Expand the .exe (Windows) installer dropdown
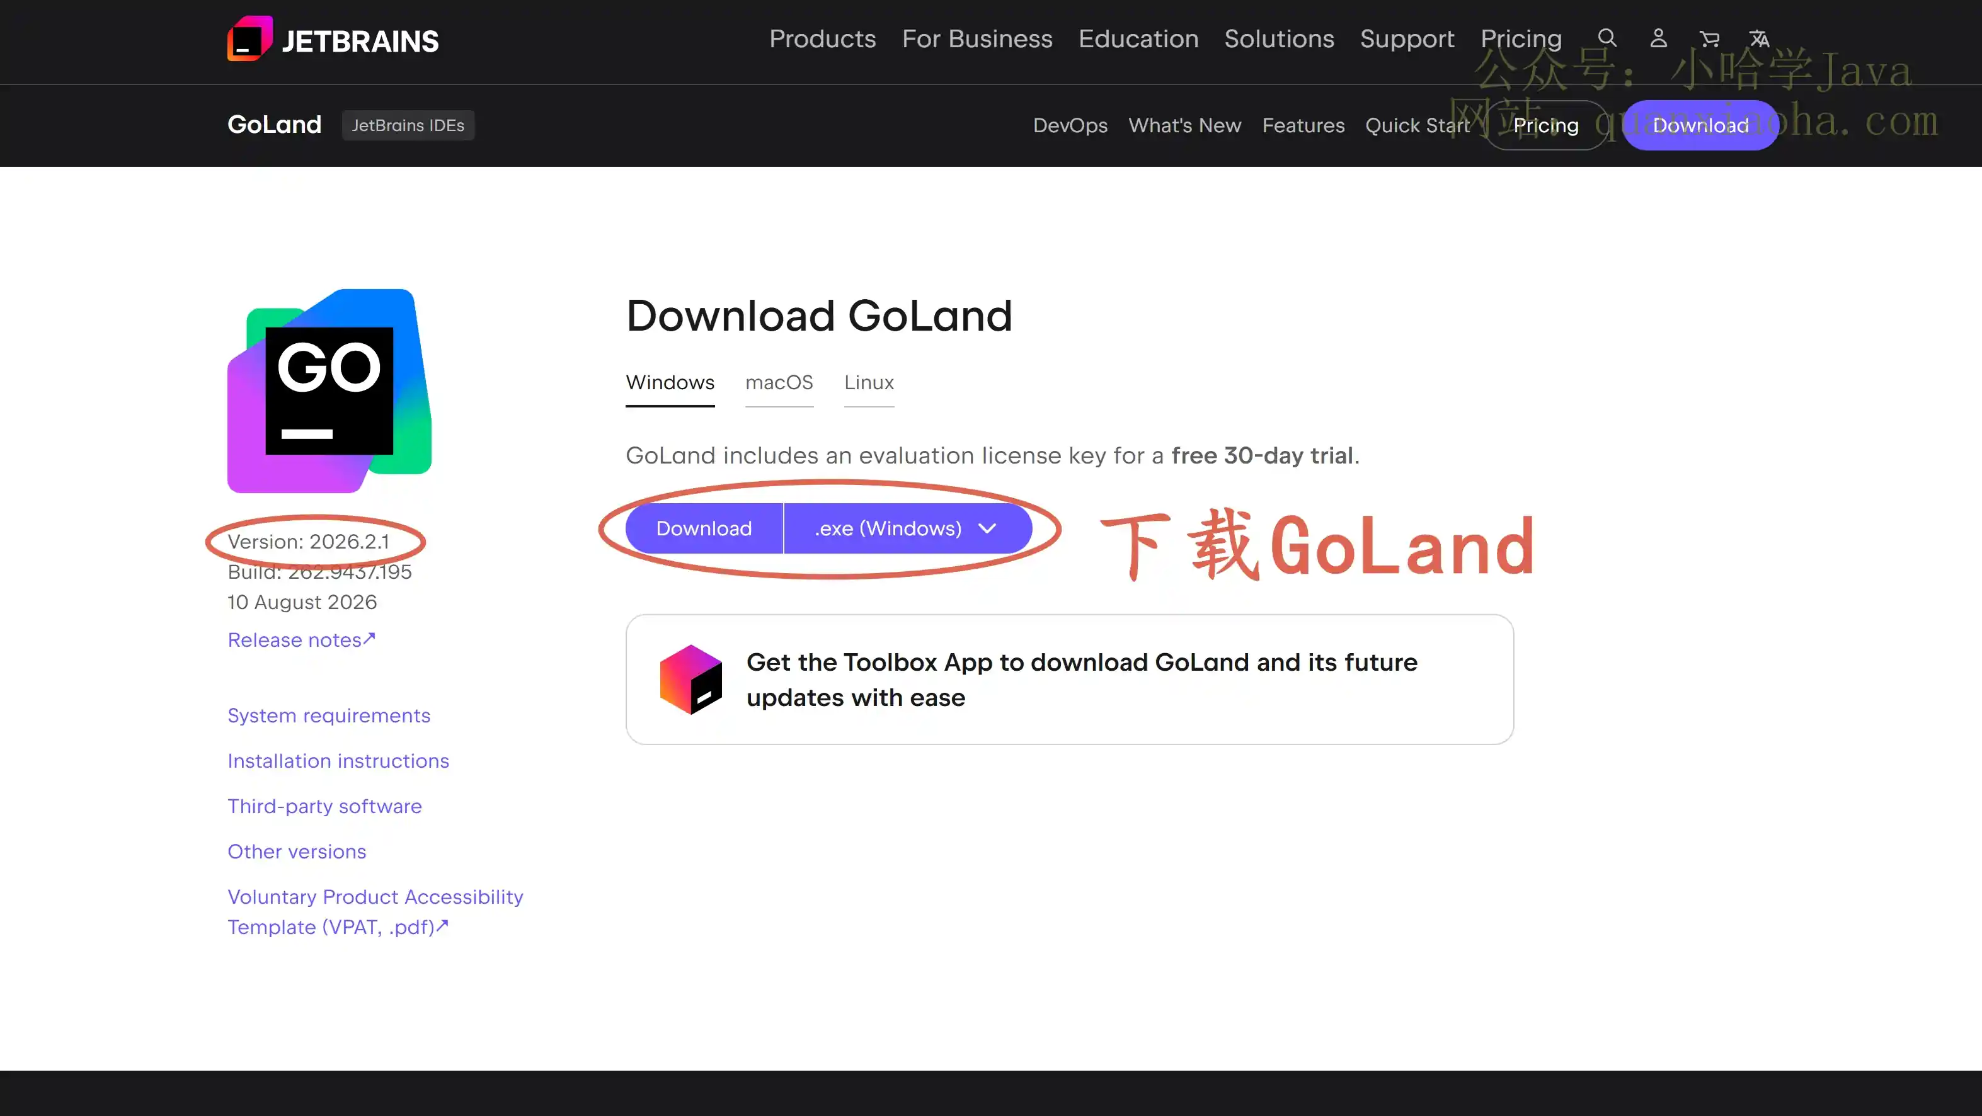The height and width of the screenshot is (1116, 1982). click(908, 528)
